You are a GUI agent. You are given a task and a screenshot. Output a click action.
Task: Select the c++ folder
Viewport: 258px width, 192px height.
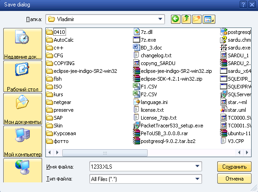pyautogui.click(x=55, y=48)
